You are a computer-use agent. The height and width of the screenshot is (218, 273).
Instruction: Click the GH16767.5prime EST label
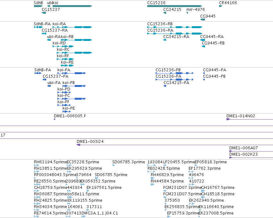218,188
